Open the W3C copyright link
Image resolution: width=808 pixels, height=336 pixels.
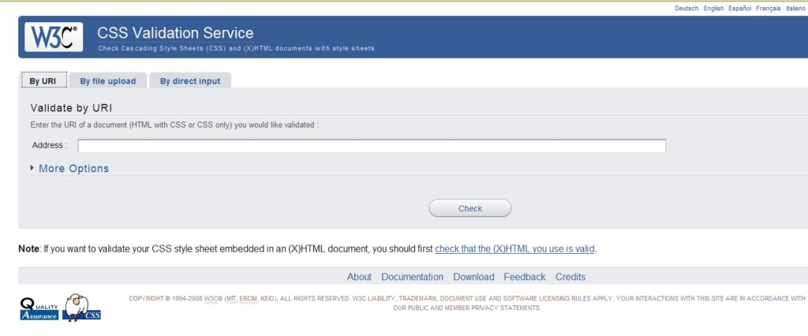coord(211,298)
